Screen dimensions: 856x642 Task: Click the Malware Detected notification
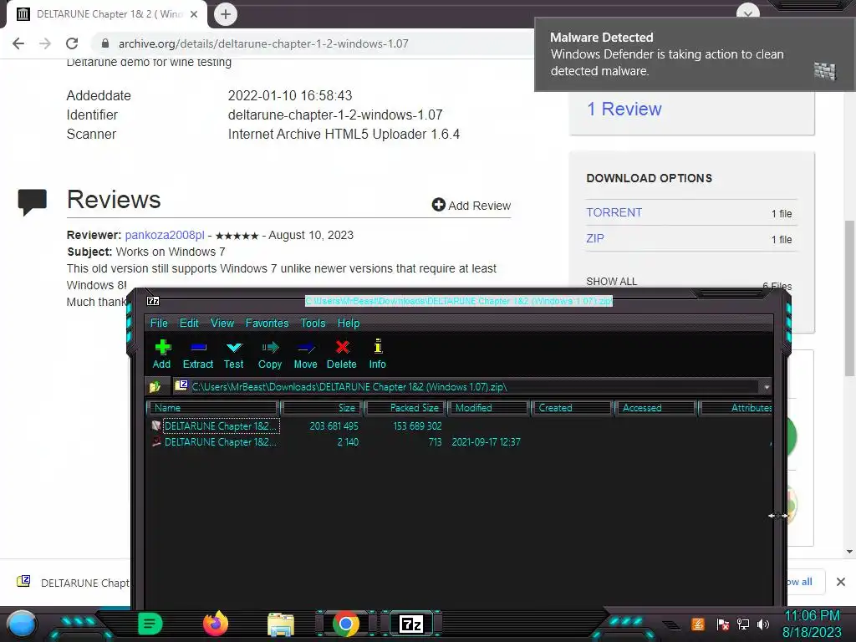pos(695,54)
